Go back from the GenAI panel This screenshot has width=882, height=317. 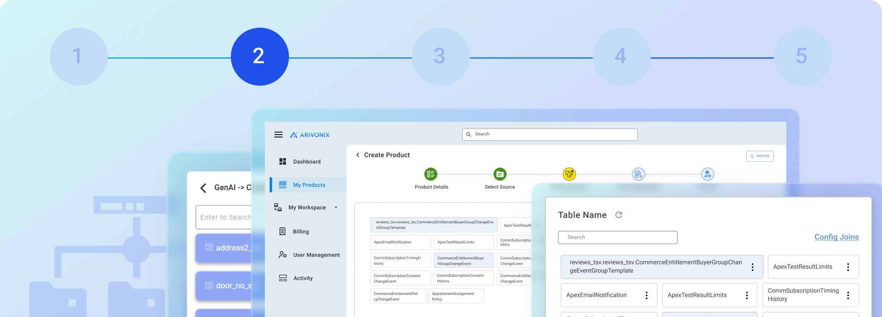coord(203,188)
